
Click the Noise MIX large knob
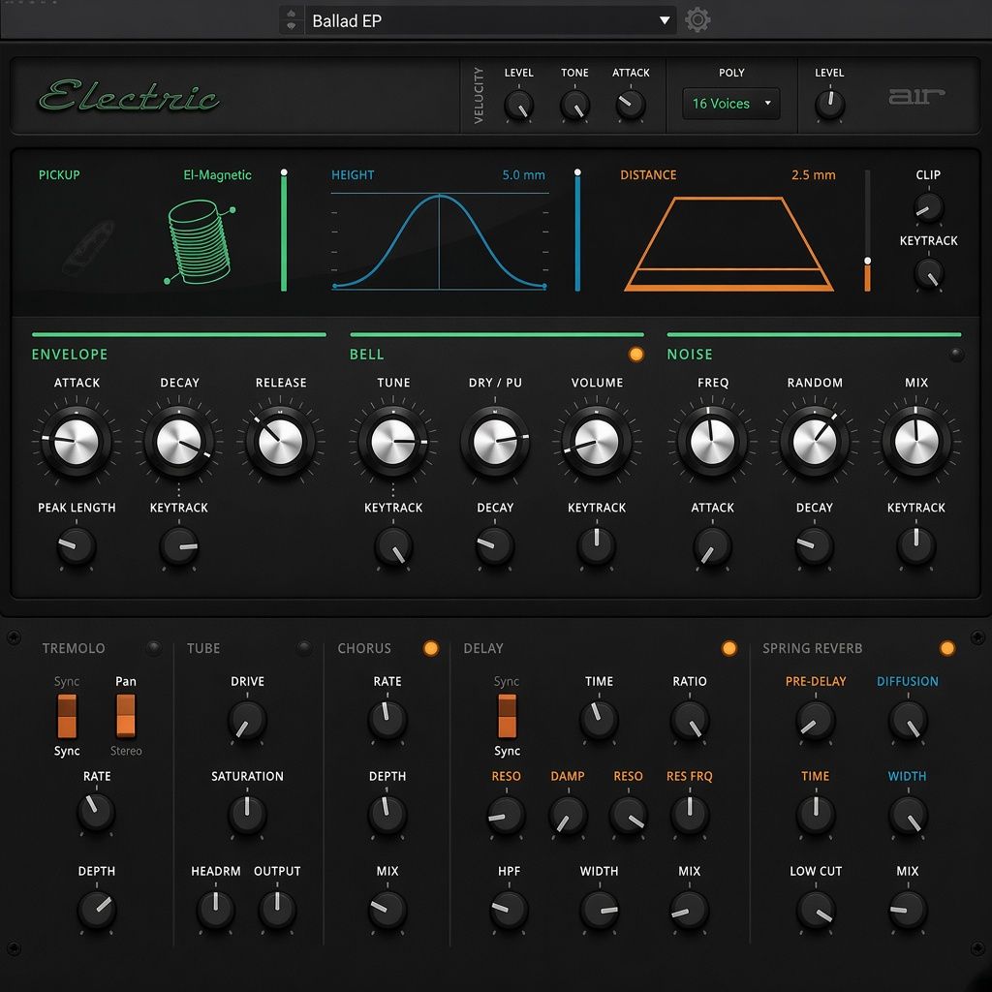coord(916,442)
